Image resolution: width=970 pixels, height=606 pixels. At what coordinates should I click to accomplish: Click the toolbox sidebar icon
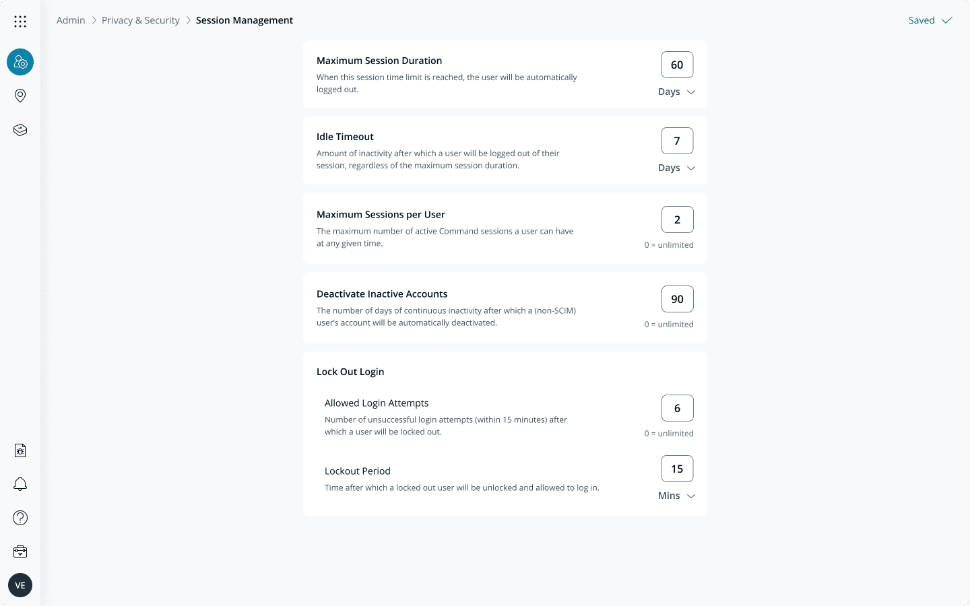pyautogui.click(x=20, y=551)
